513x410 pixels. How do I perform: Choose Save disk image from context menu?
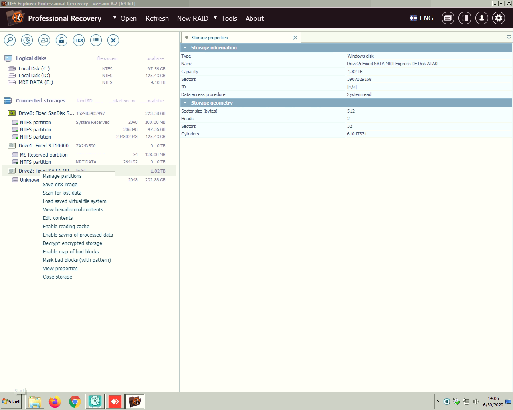(x=60, y=185)
